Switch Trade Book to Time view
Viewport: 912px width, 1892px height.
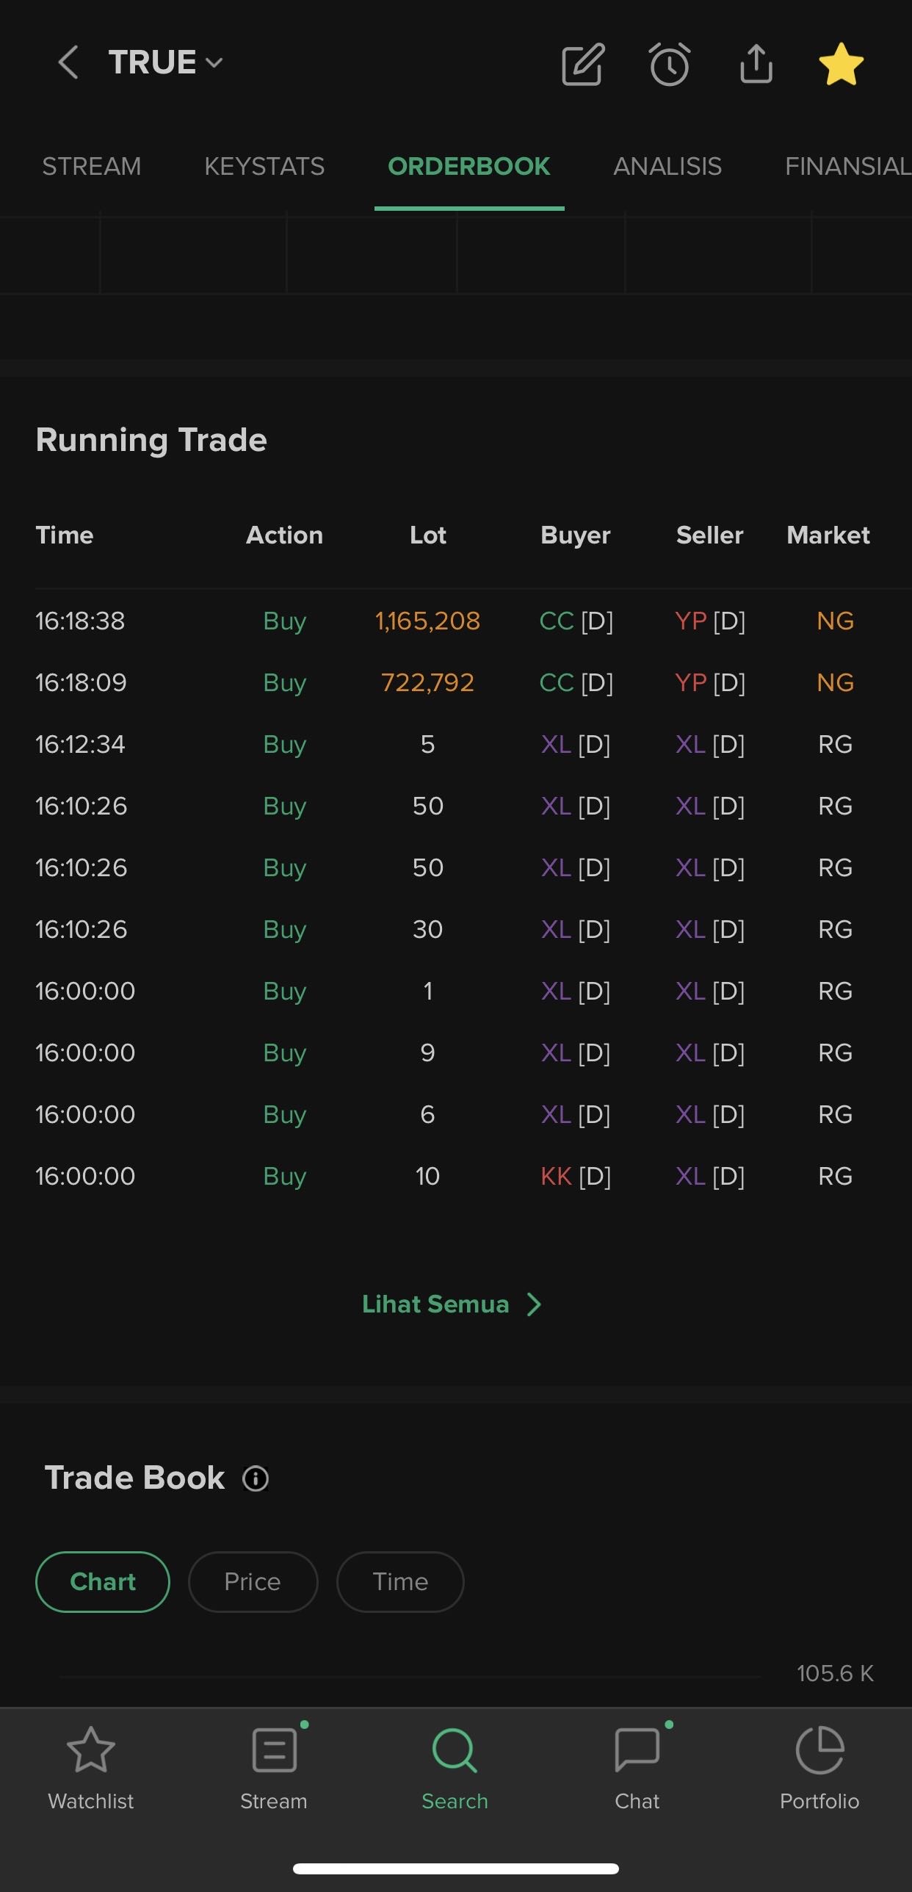400,1581
